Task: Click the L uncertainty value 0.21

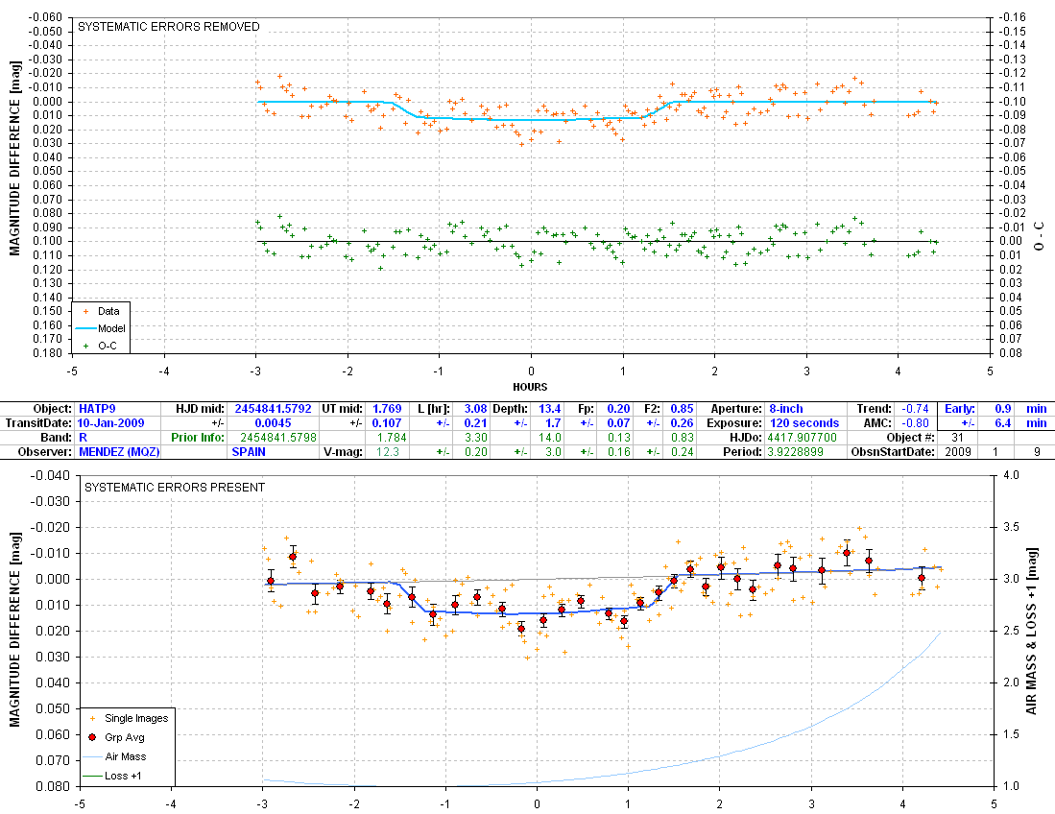Action: pos(476,423)
